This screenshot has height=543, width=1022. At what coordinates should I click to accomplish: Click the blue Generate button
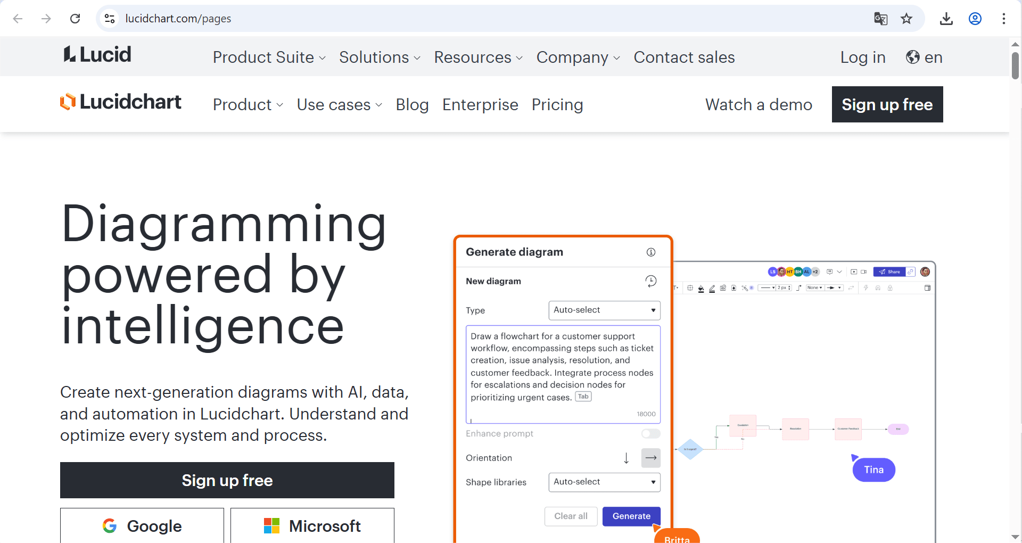[631, 516]
